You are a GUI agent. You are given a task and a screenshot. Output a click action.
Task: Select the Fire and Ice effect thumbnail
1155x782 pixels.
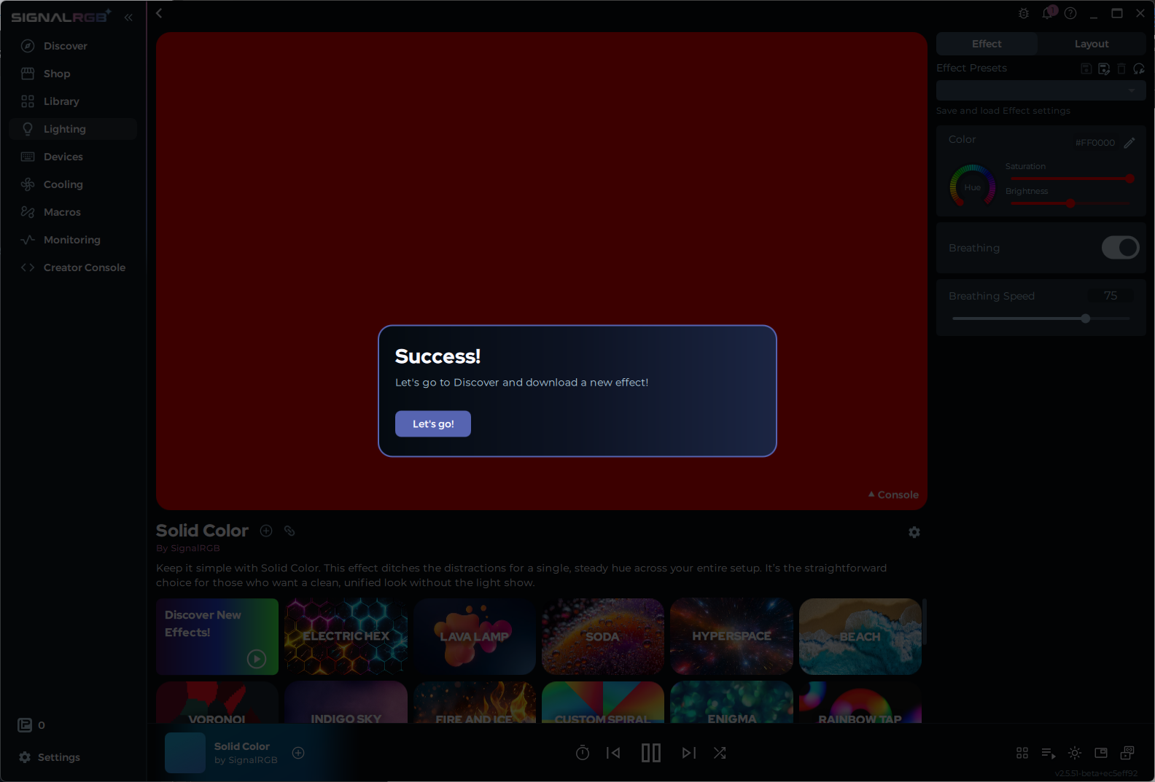[475, 703]
